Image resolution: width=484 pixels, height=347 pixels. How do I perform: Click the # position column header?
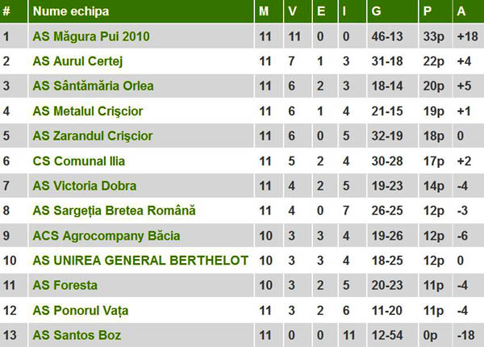point(7,12)
